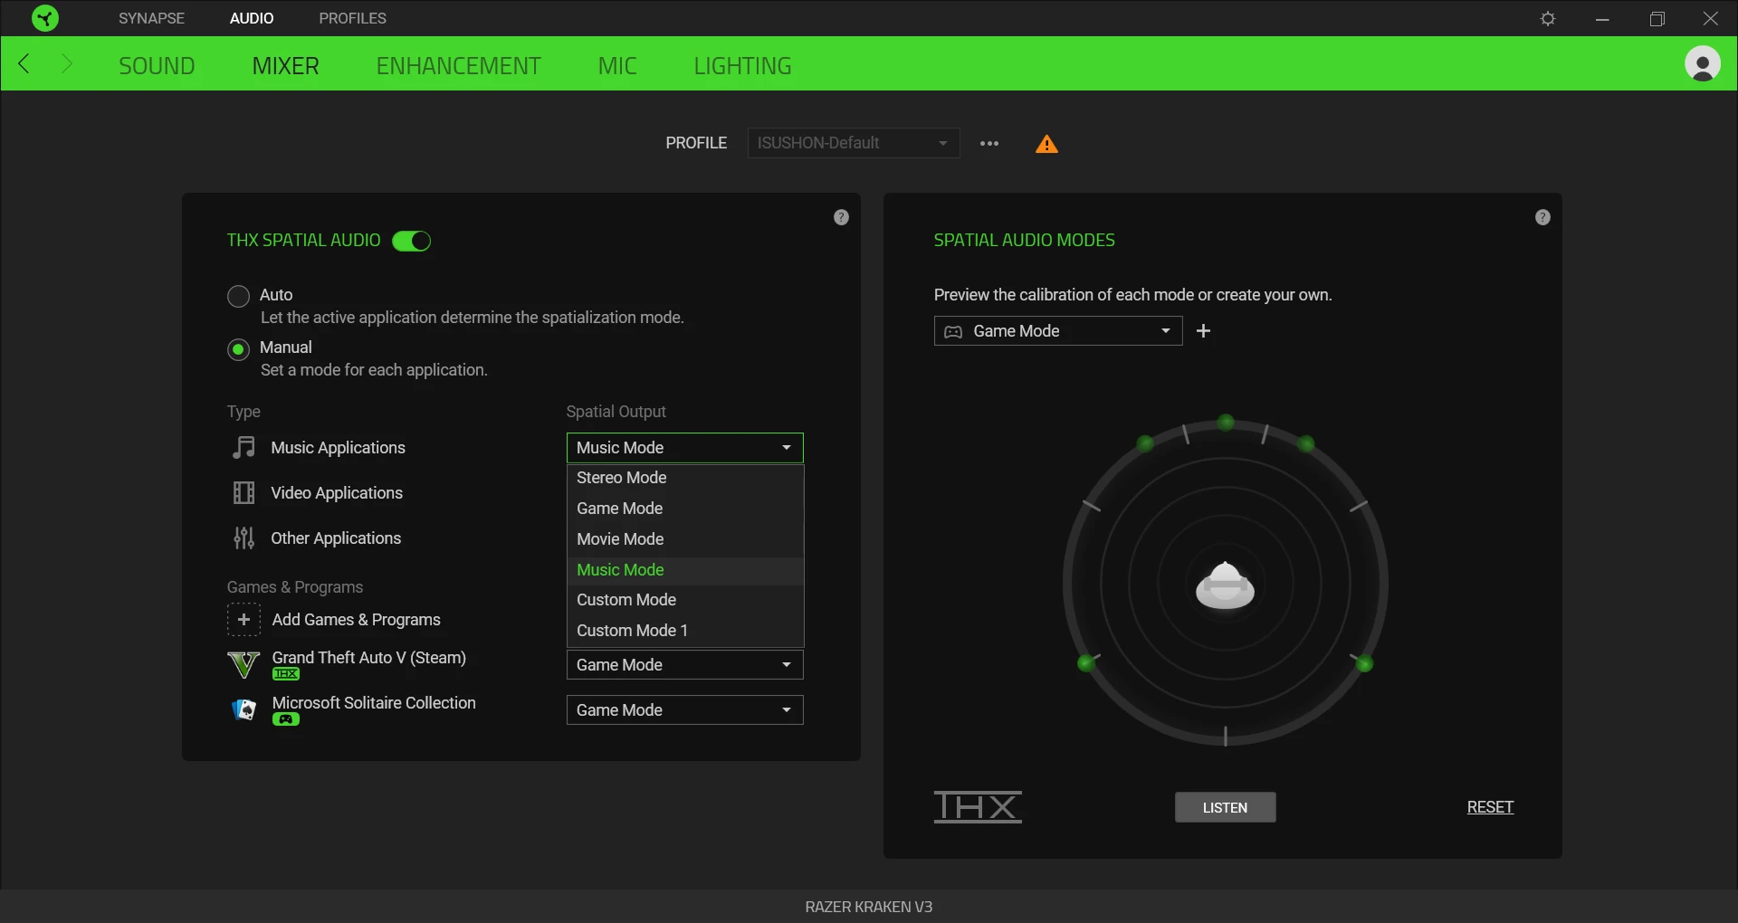Click Add Games & Programs label
1738x923 pixels.
(356, 620)
